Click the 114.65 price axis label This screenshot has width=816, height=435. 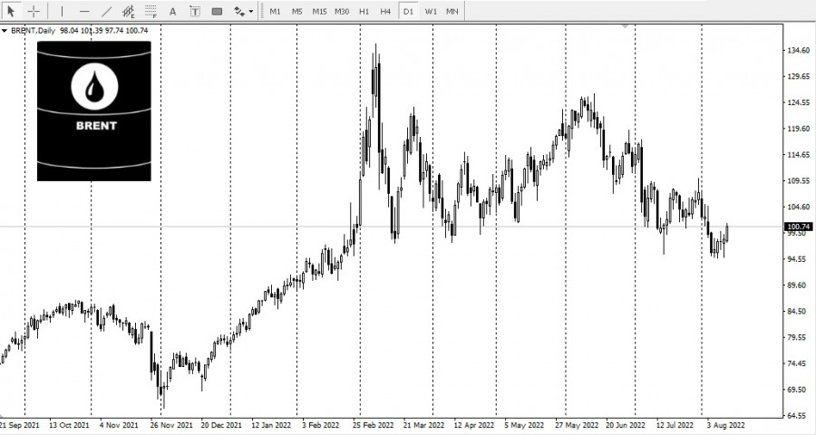798,155
